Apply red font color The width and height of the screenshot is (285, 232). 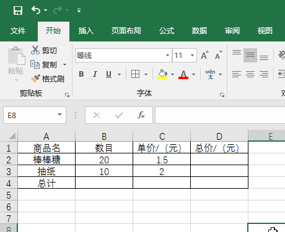pos(183,74)
